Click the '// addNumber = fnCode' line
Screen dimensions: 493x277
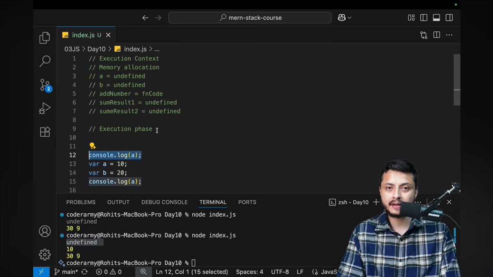[x=126, y=94]
